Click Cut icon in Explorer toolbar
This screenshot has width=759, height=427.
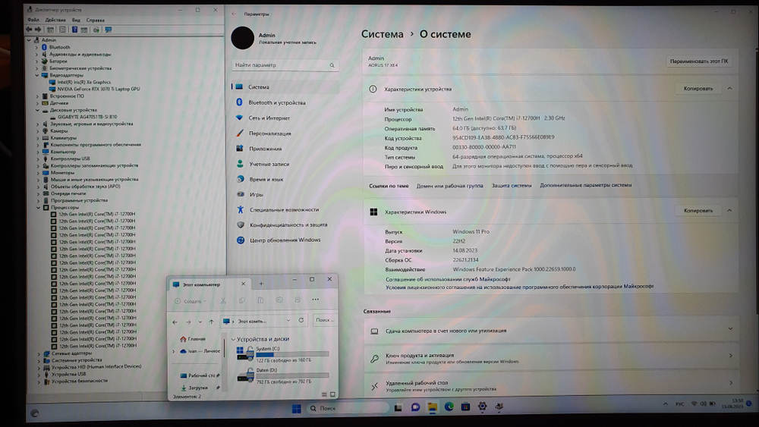[223, 301]
